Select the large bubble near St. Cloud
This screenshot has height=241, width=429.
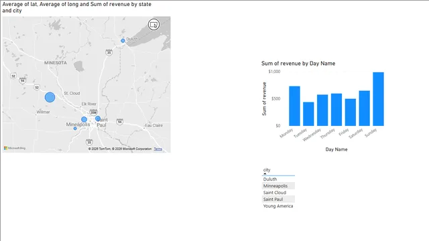(x=50, y=97)
